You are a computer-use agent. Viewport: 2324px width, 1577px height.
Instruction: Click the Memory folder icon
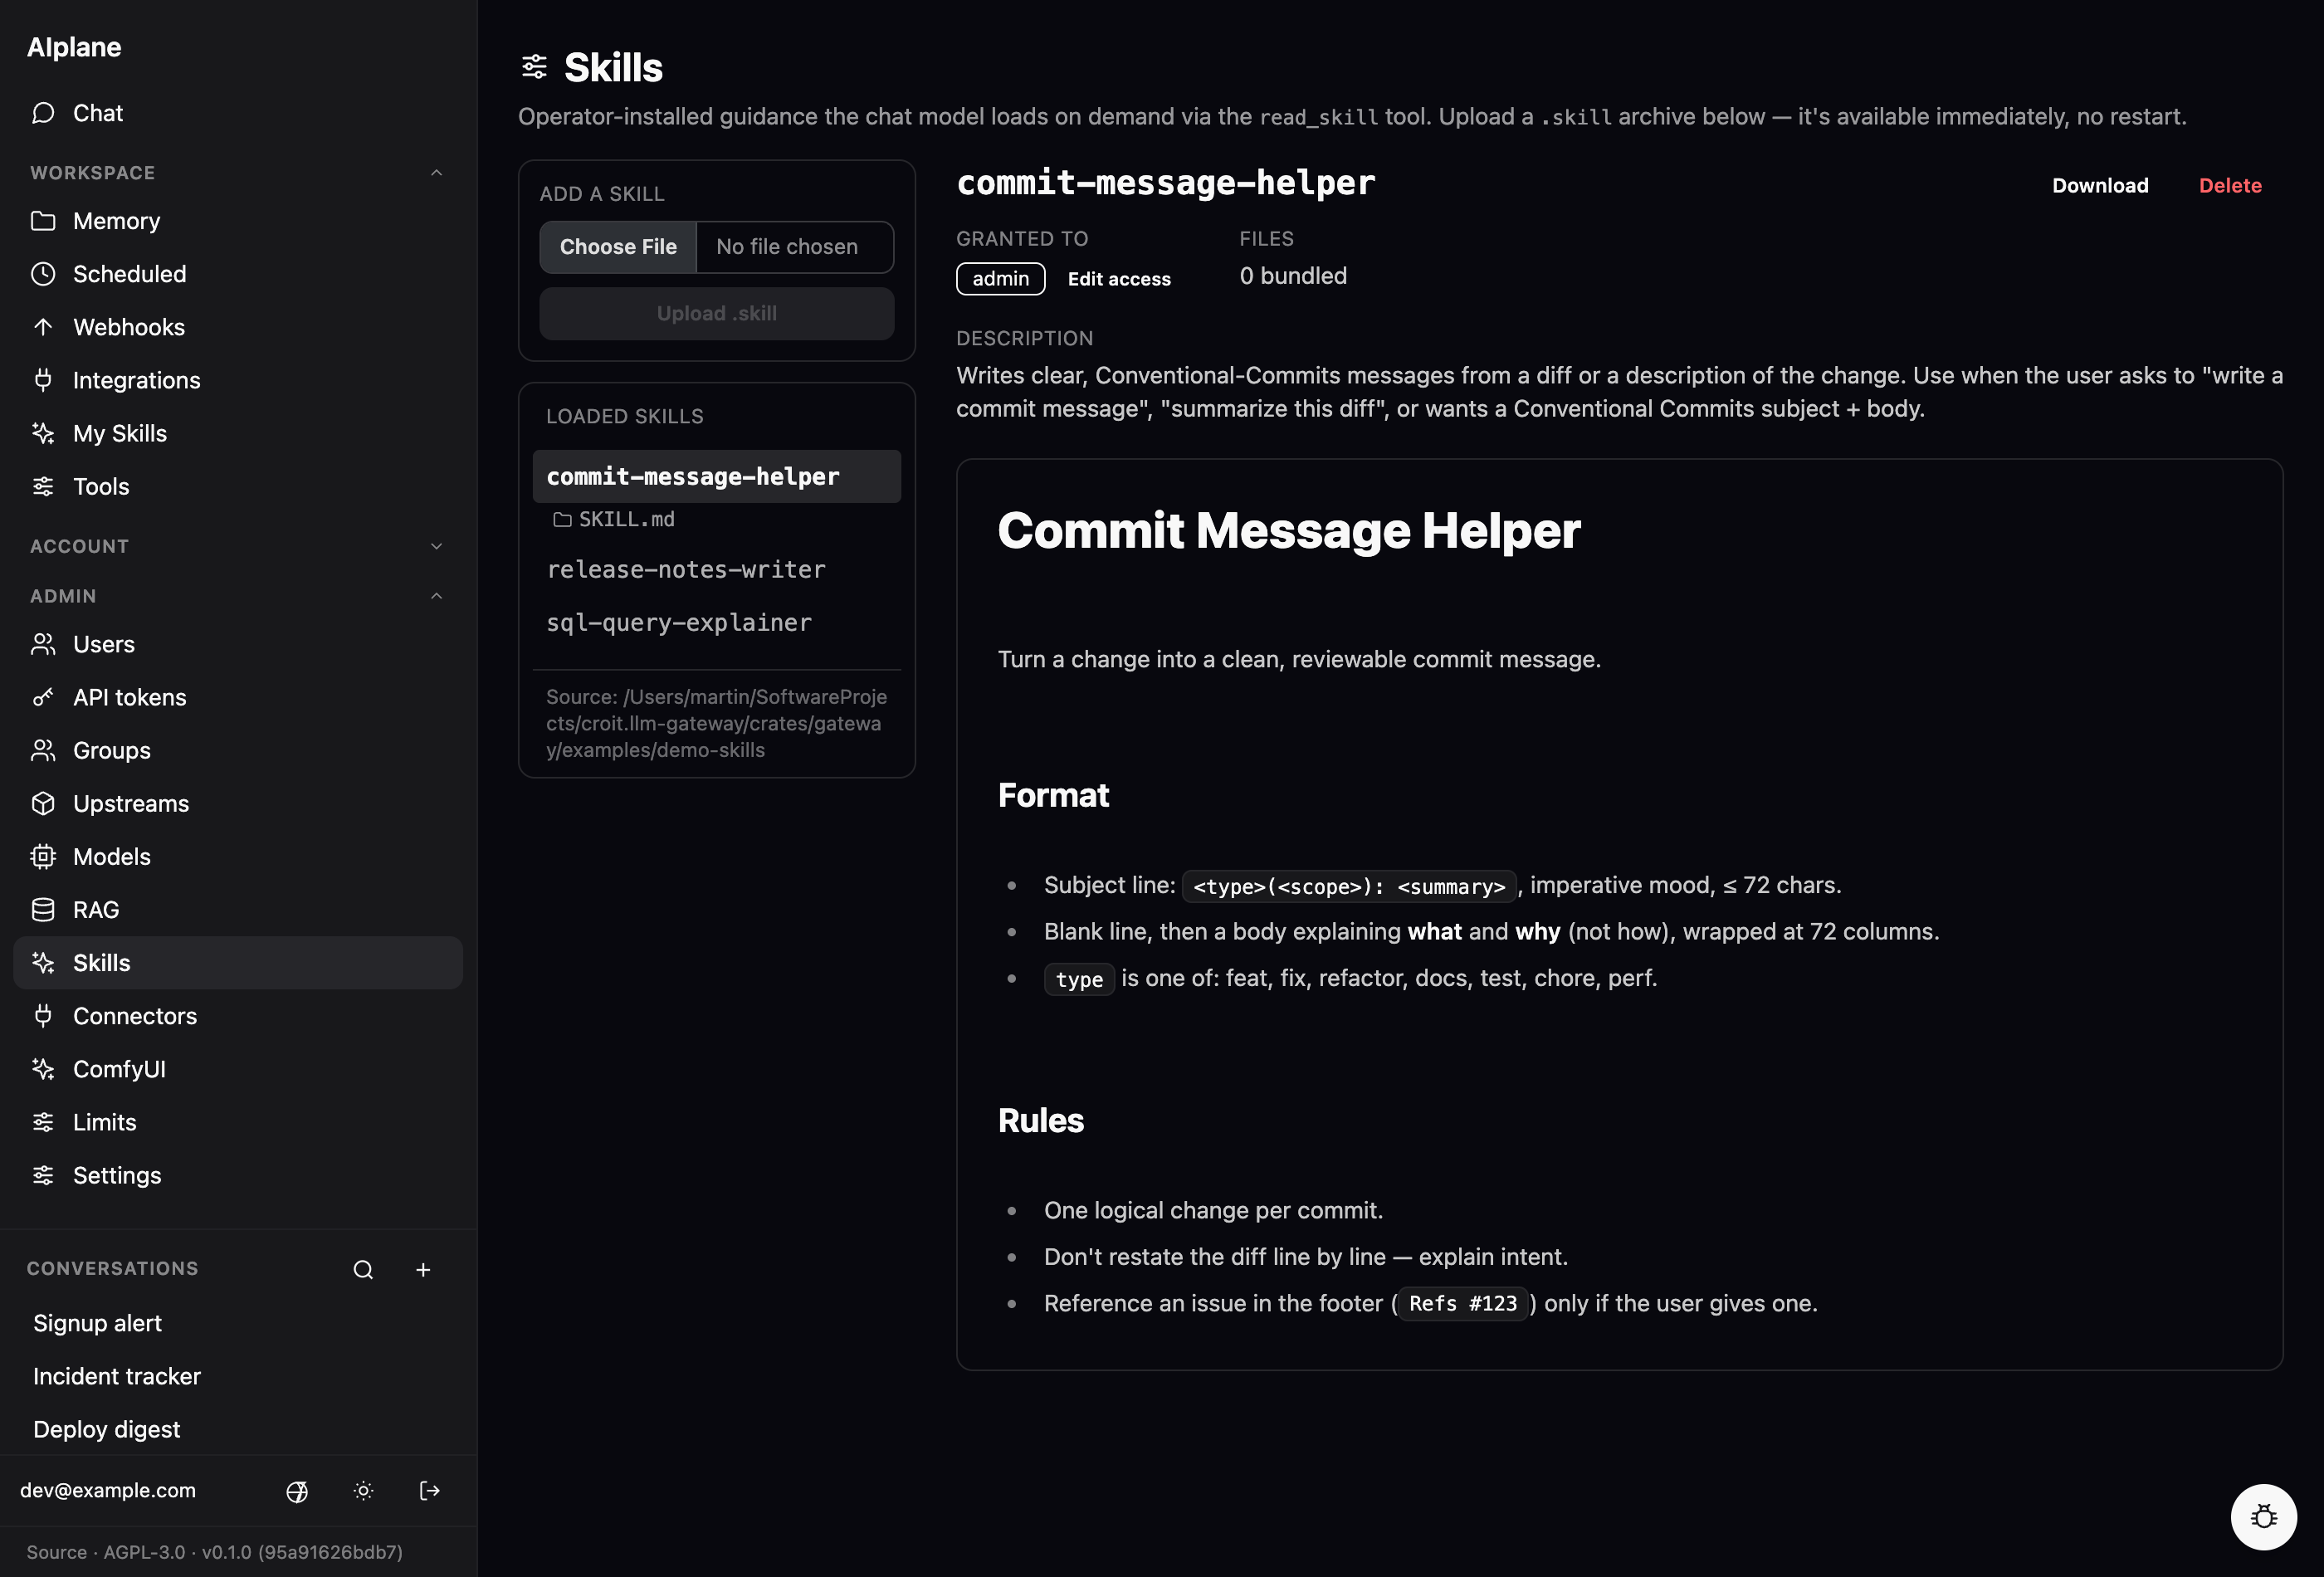click(43, 221)
